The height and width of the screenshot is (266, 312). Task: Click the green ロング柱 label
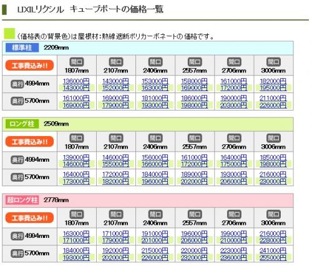coord(22,124)
